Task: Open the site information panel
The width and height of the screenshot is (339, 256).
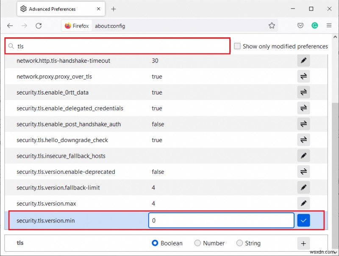Action: click(x=69, y=25)
